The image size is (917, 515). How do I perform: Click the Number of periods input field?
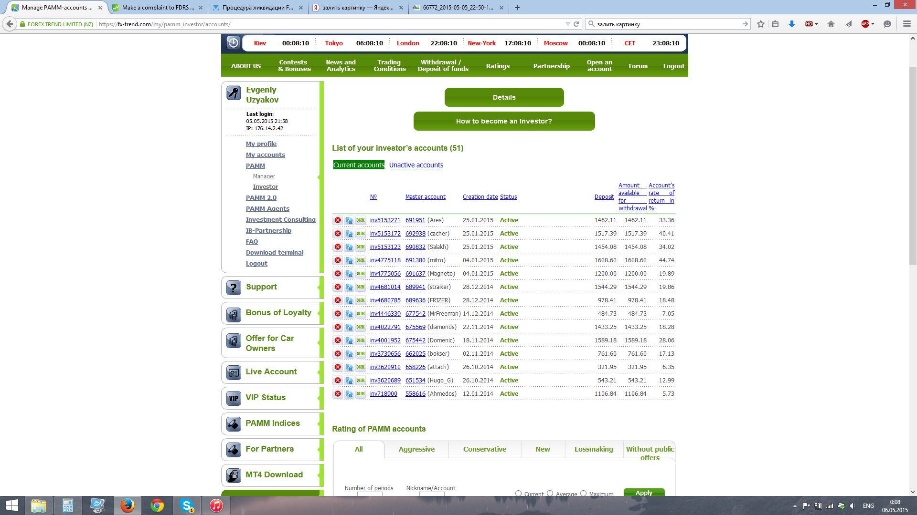pyautogui.click(x=370, y=494)
